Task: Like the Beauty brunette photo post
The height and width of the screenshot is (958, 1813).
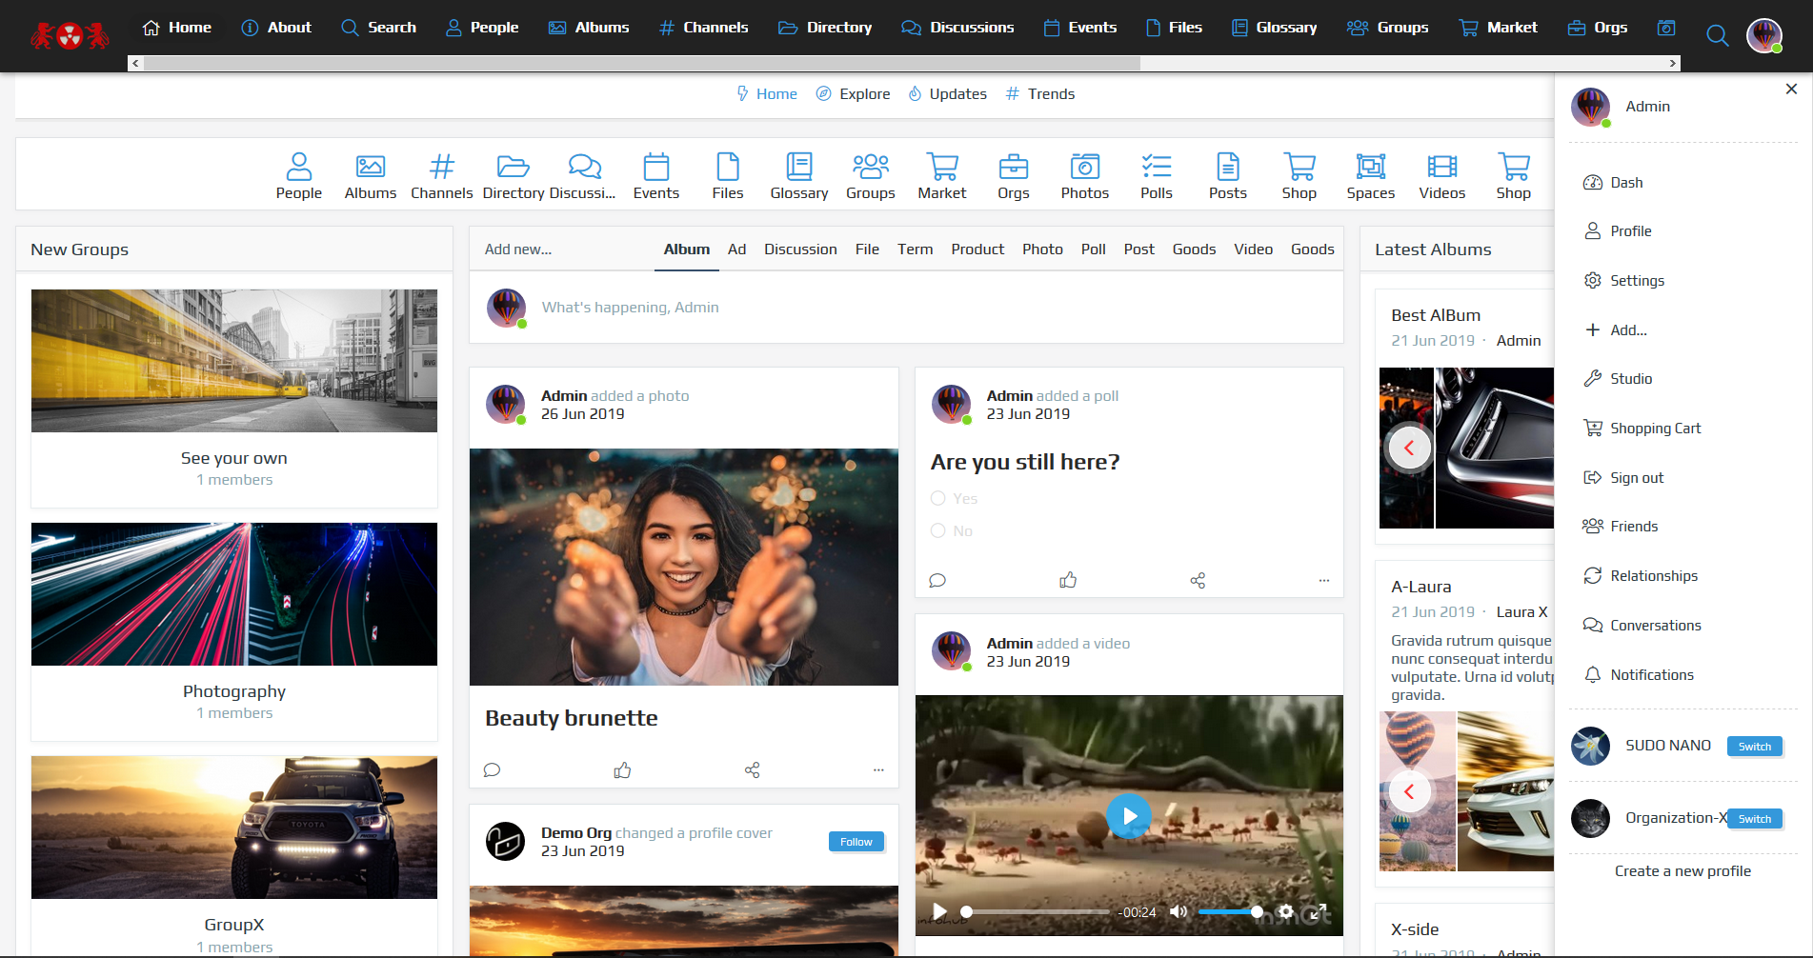Action: pyautogui.click(x=622, y=770)
